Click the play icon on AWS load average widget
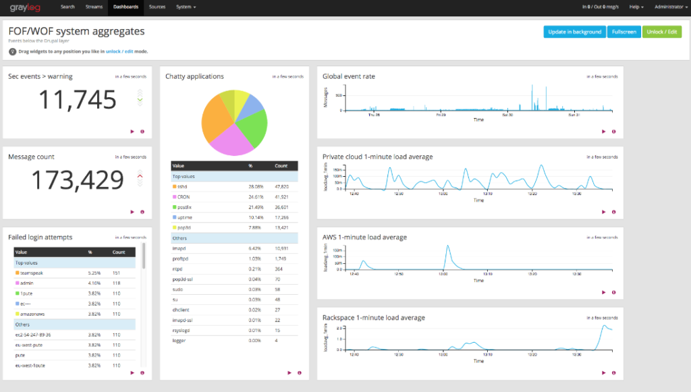The width and height of the screenshot is (691, 392). coord(604,292)
